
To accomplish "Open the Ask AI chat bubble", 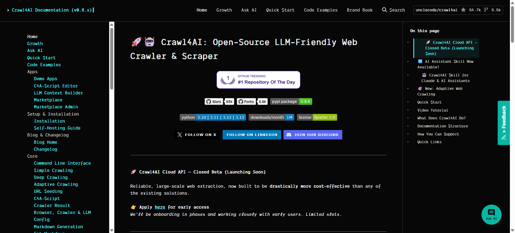I will [491, 214].
